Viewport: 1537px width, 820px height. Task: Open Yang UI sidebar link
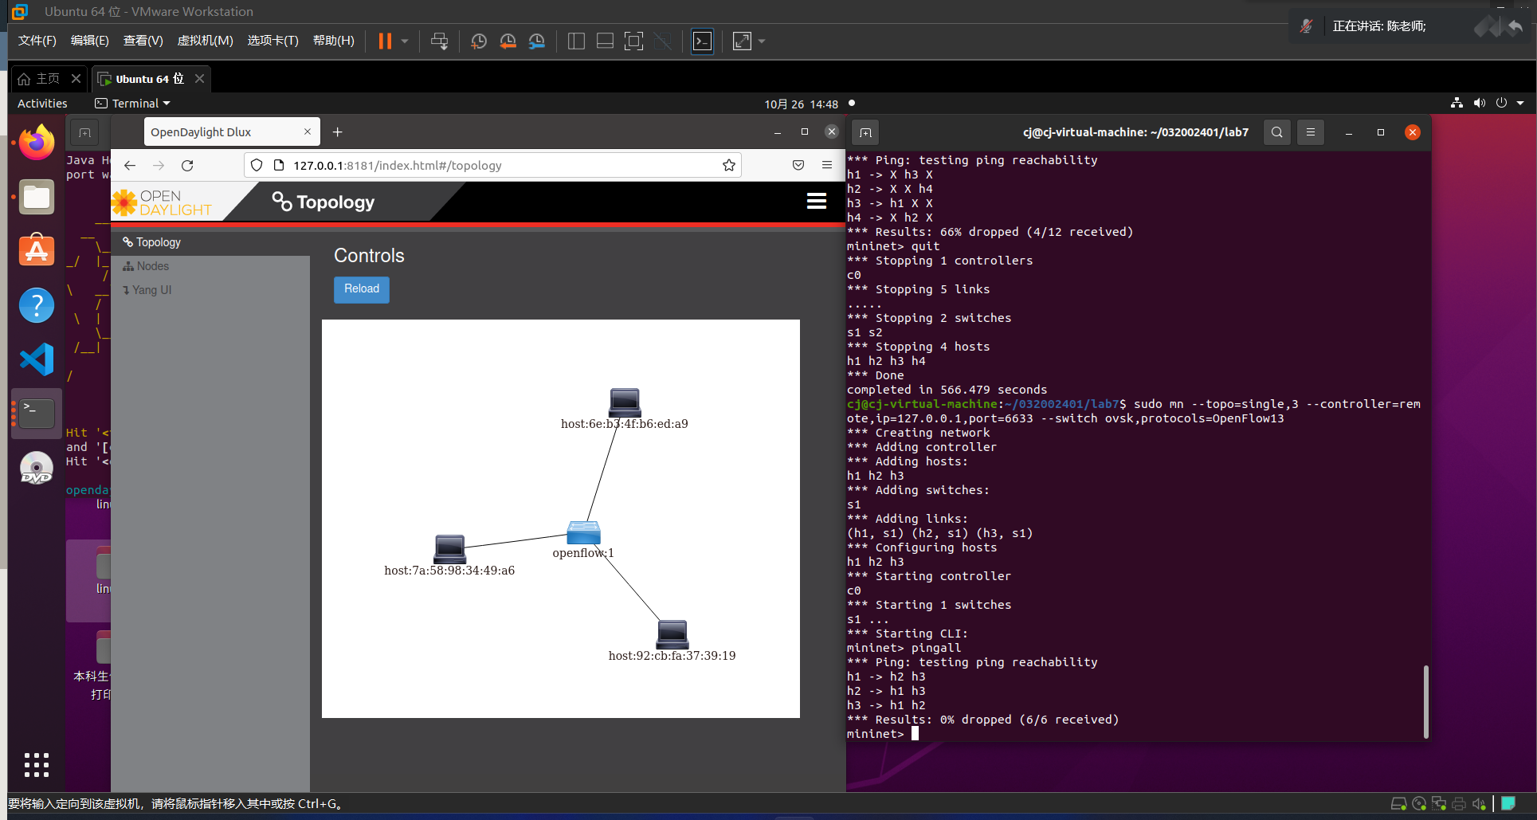151,290
